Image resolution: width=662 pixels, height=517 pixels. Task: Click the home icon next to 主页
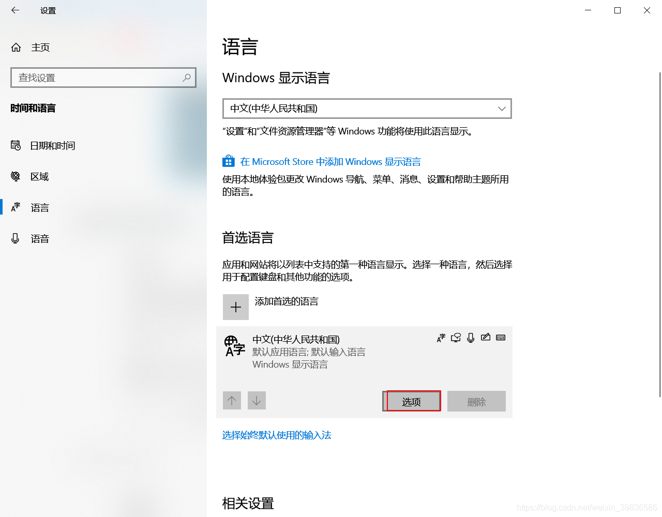(16, 48)
